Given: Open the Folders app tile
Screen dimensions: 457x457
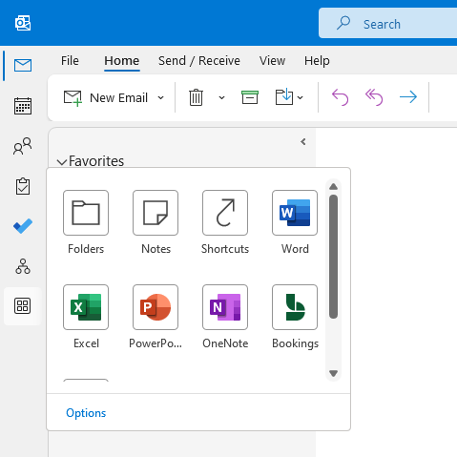Looking at the screenshot, I should click(86, 213).
